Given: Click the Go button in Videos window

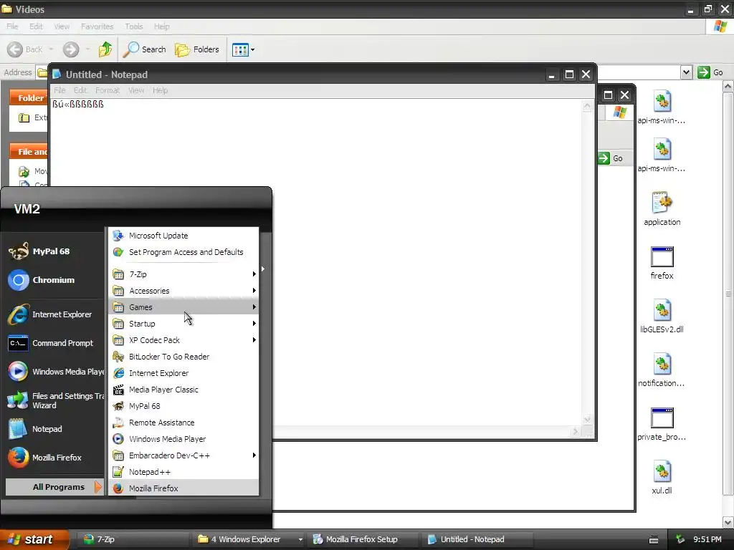Looking at the screenshot, I should (x=710, y=72).
